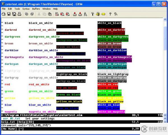Open the File menu
Image resolution: width=168 pixels, height=135 pixels.
click(4, 9)
